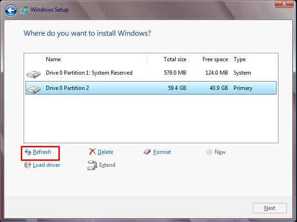Click the 579.0 MB total size cell
The image size is (297, 222).
175,73
